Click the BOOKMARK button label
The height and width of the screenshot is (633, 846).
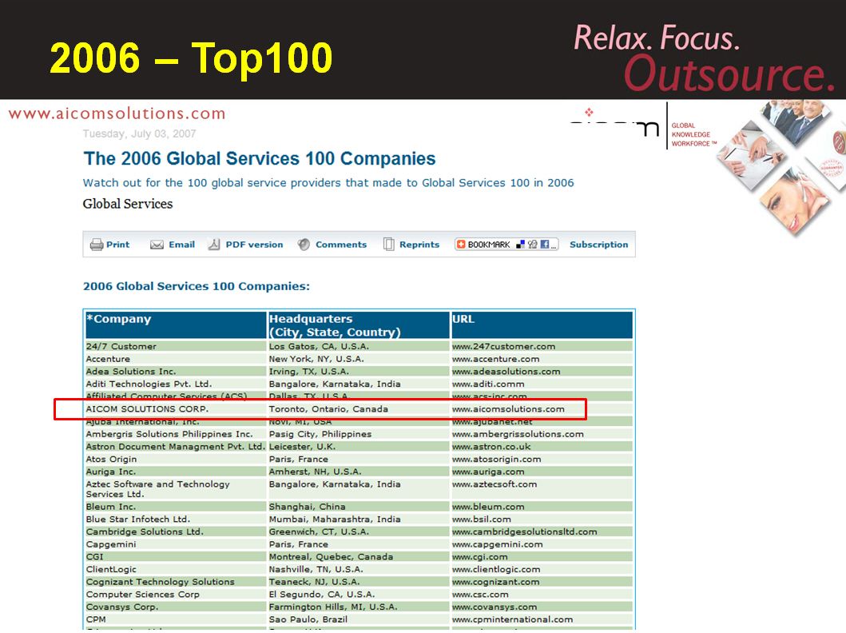coord(489,245)
